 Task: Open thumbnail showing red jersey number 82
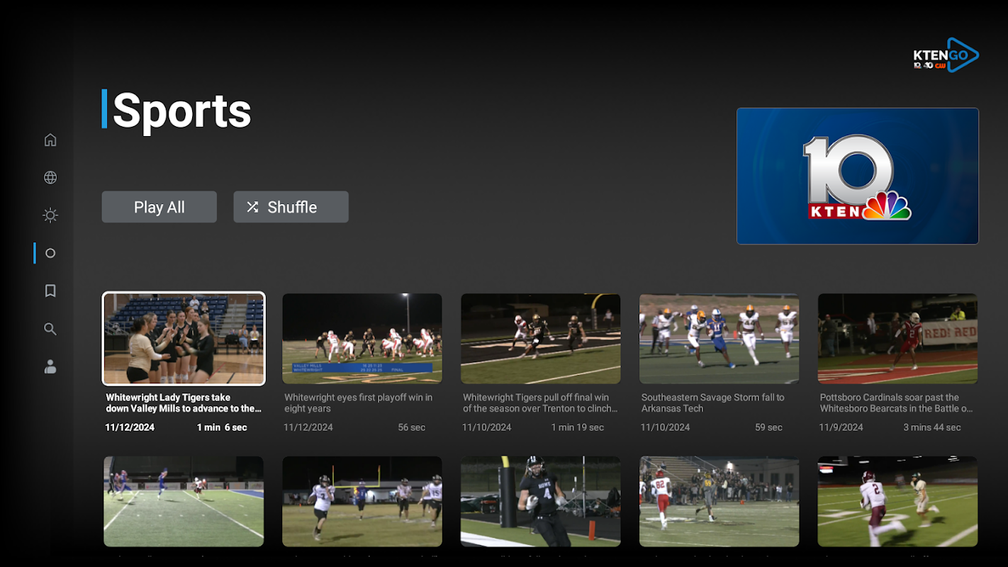719,501
